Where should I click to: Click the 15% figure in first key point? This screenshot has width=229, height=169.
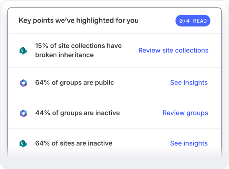[42, 46]
